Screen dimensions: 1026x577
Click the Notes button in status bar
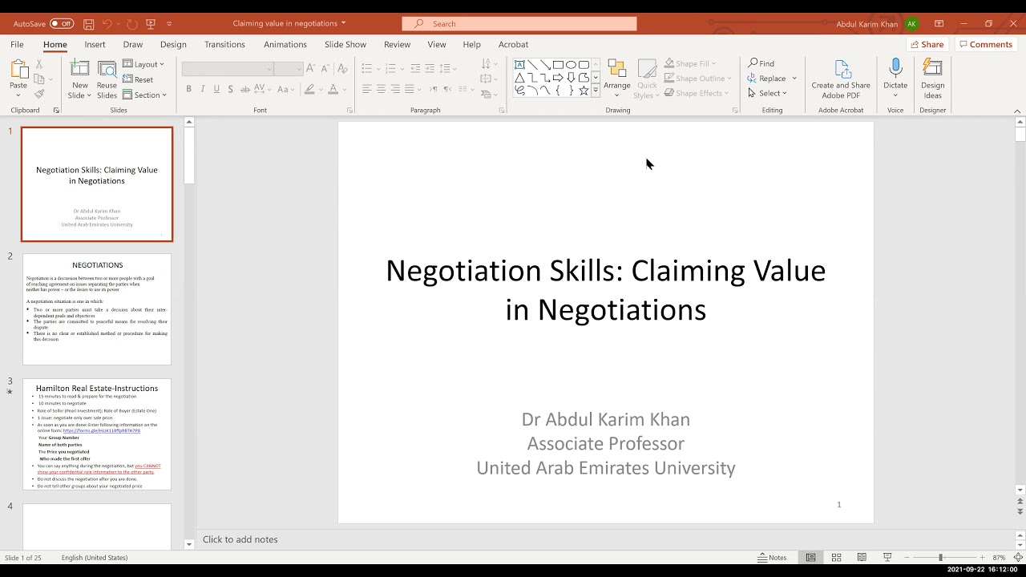pos(773,558)
